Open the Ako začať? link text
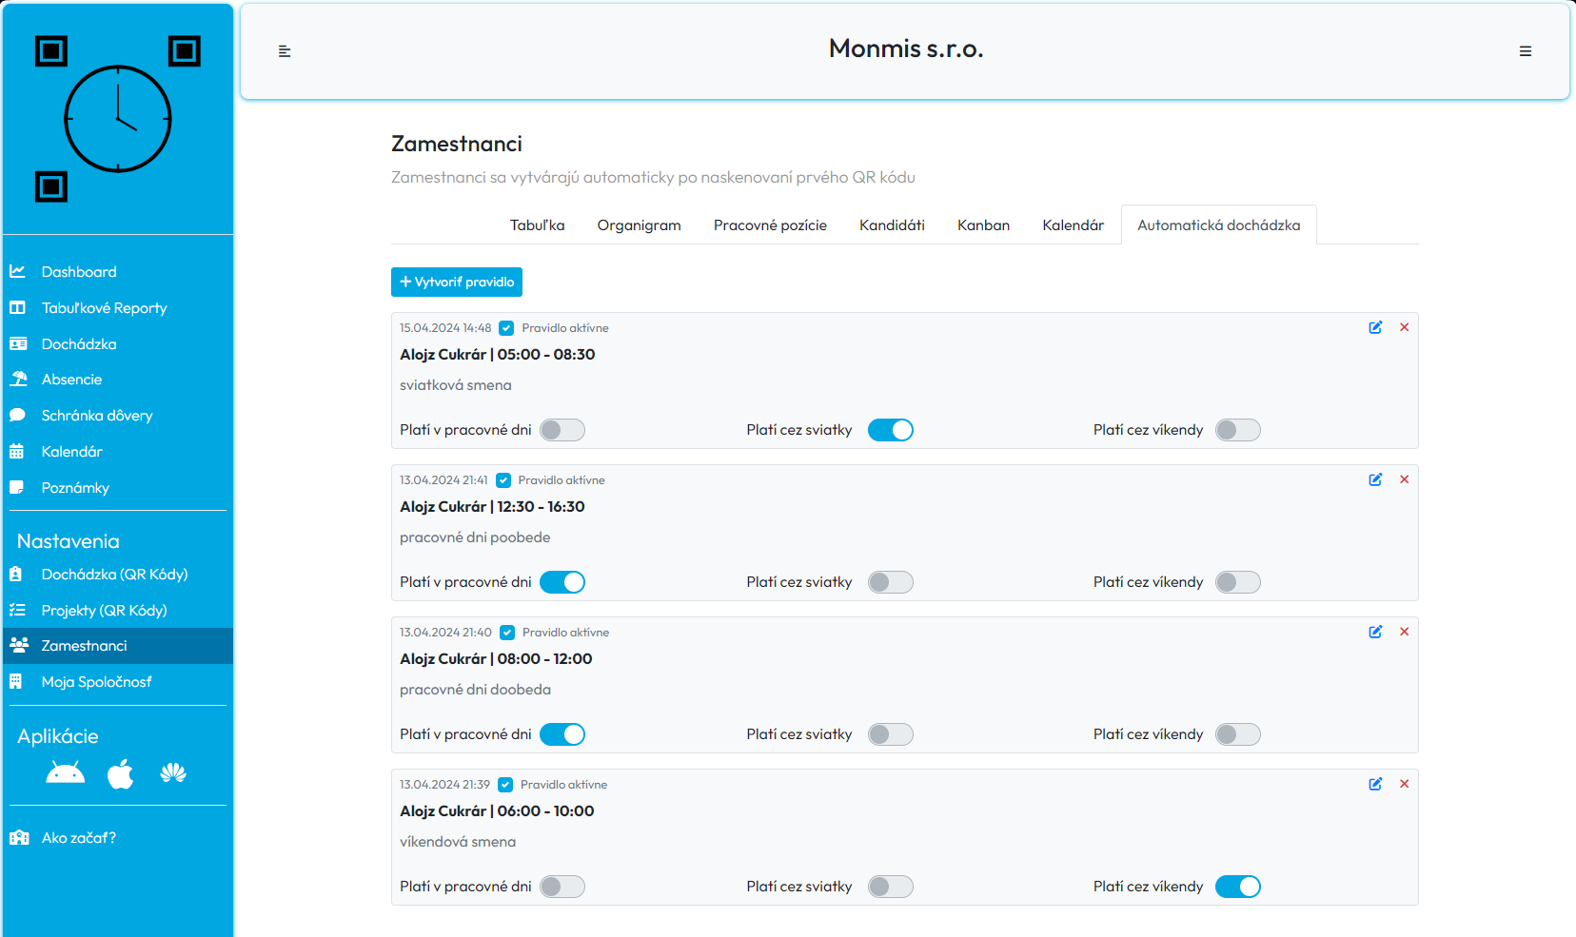Viewport: 1576px width, 937px height. [x=79, y=838]
